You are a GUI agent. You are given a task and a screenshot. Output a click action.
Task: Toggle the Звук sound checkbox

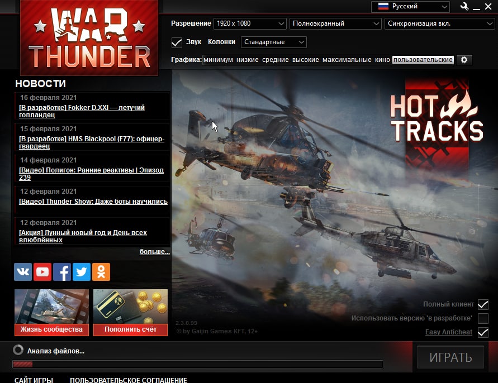click(x=177, y=42)
